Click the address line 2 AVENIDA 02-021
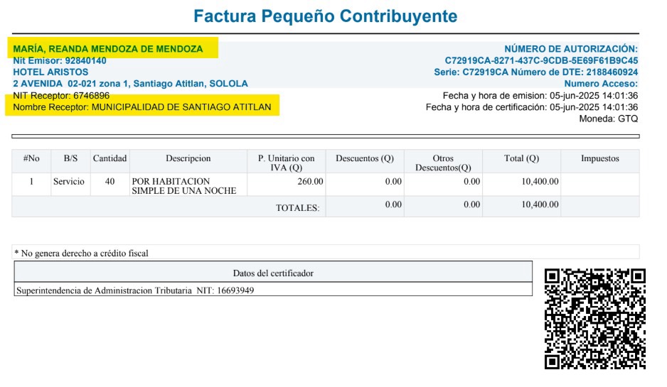The height and width of the screenshot is (387, 667). coord(131,84)
